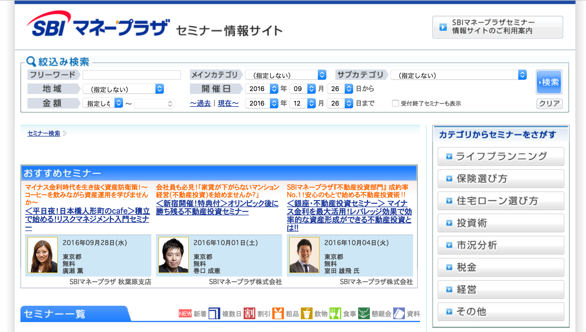Image resolution: width=586 pixels, height=332 pixels.
Task: Click the 粗品 gift legend icon
Action: (x=278, y=314)
